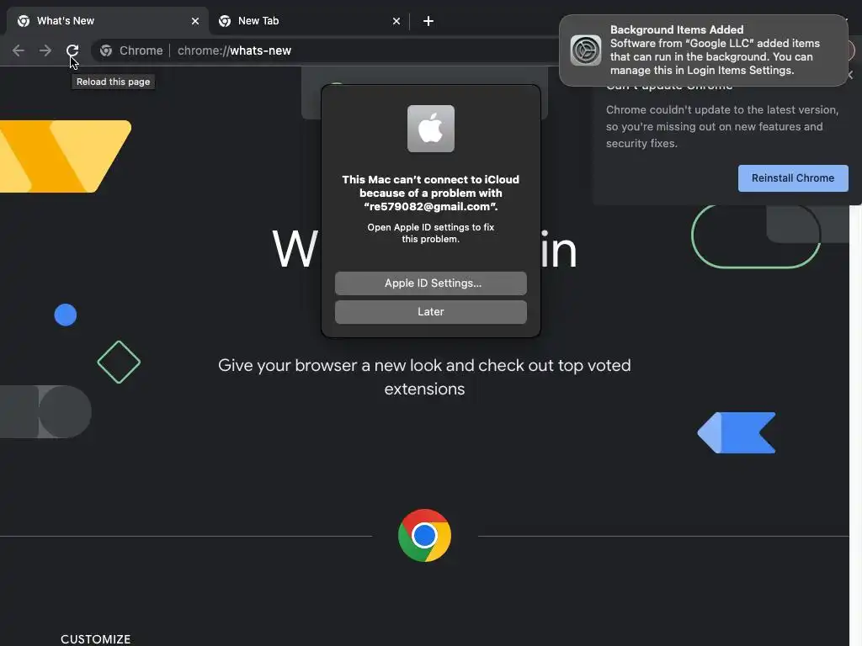Image resolution: width=862 pixels, height=646 pixels.
Task: Click the Background Items Added notification icon
Action: point(586,50)
